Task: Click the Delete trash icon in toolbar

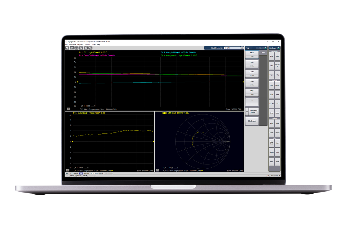Action: (86, 48)
